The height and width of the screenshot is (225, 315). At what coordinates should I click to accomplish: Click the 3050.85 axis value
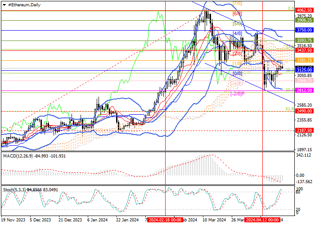pos(304,76)
